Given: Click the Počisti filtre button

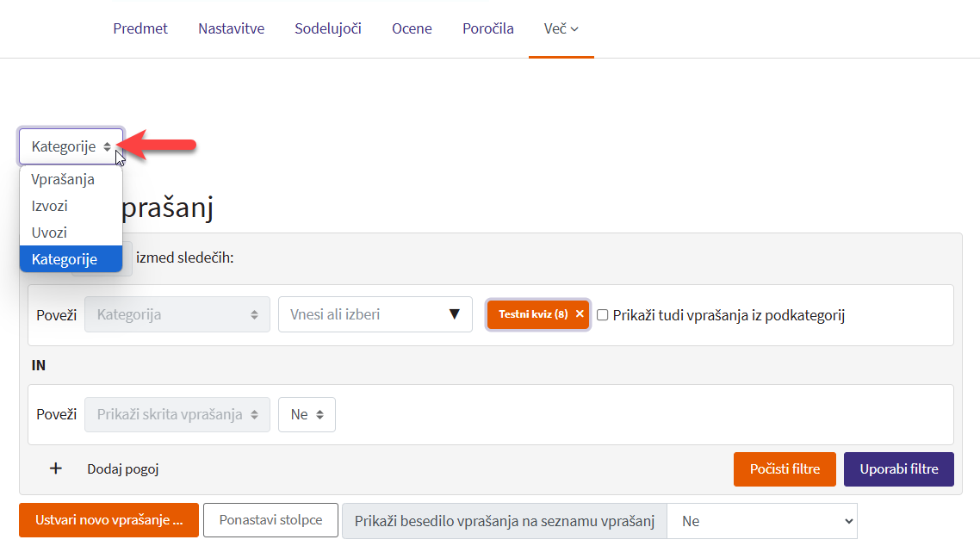Looking at the screenshot, I should 785,469.
